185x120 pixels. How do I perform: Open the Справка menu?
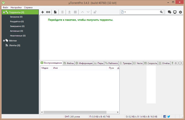click(x=28, y=7)
